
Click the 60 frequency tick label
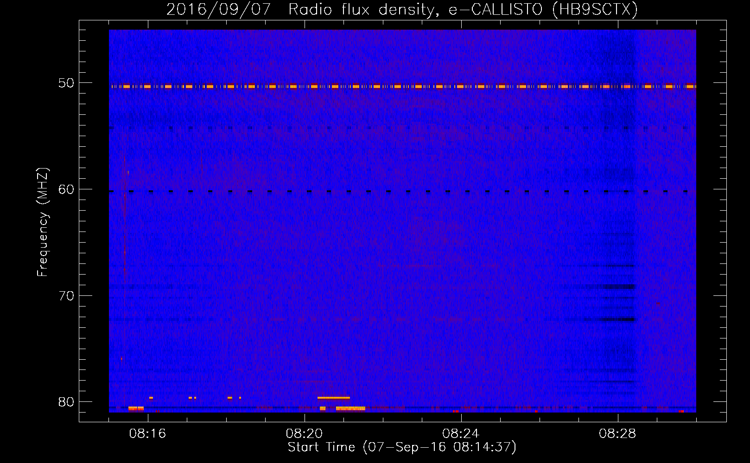tap(66, 189)
